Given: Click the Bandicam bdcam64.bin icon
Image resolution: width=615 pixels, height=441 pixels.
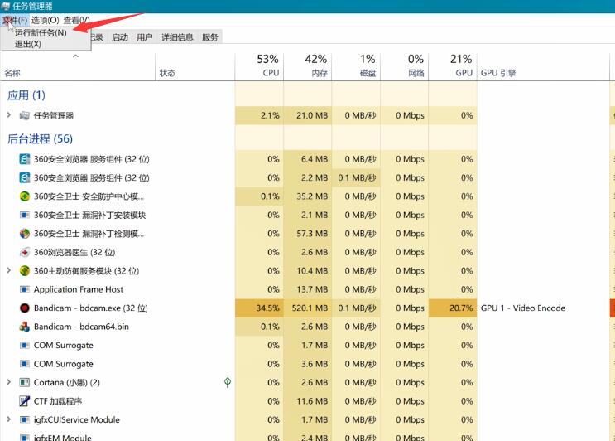Looking at the screenshot, I should point(24,327).
